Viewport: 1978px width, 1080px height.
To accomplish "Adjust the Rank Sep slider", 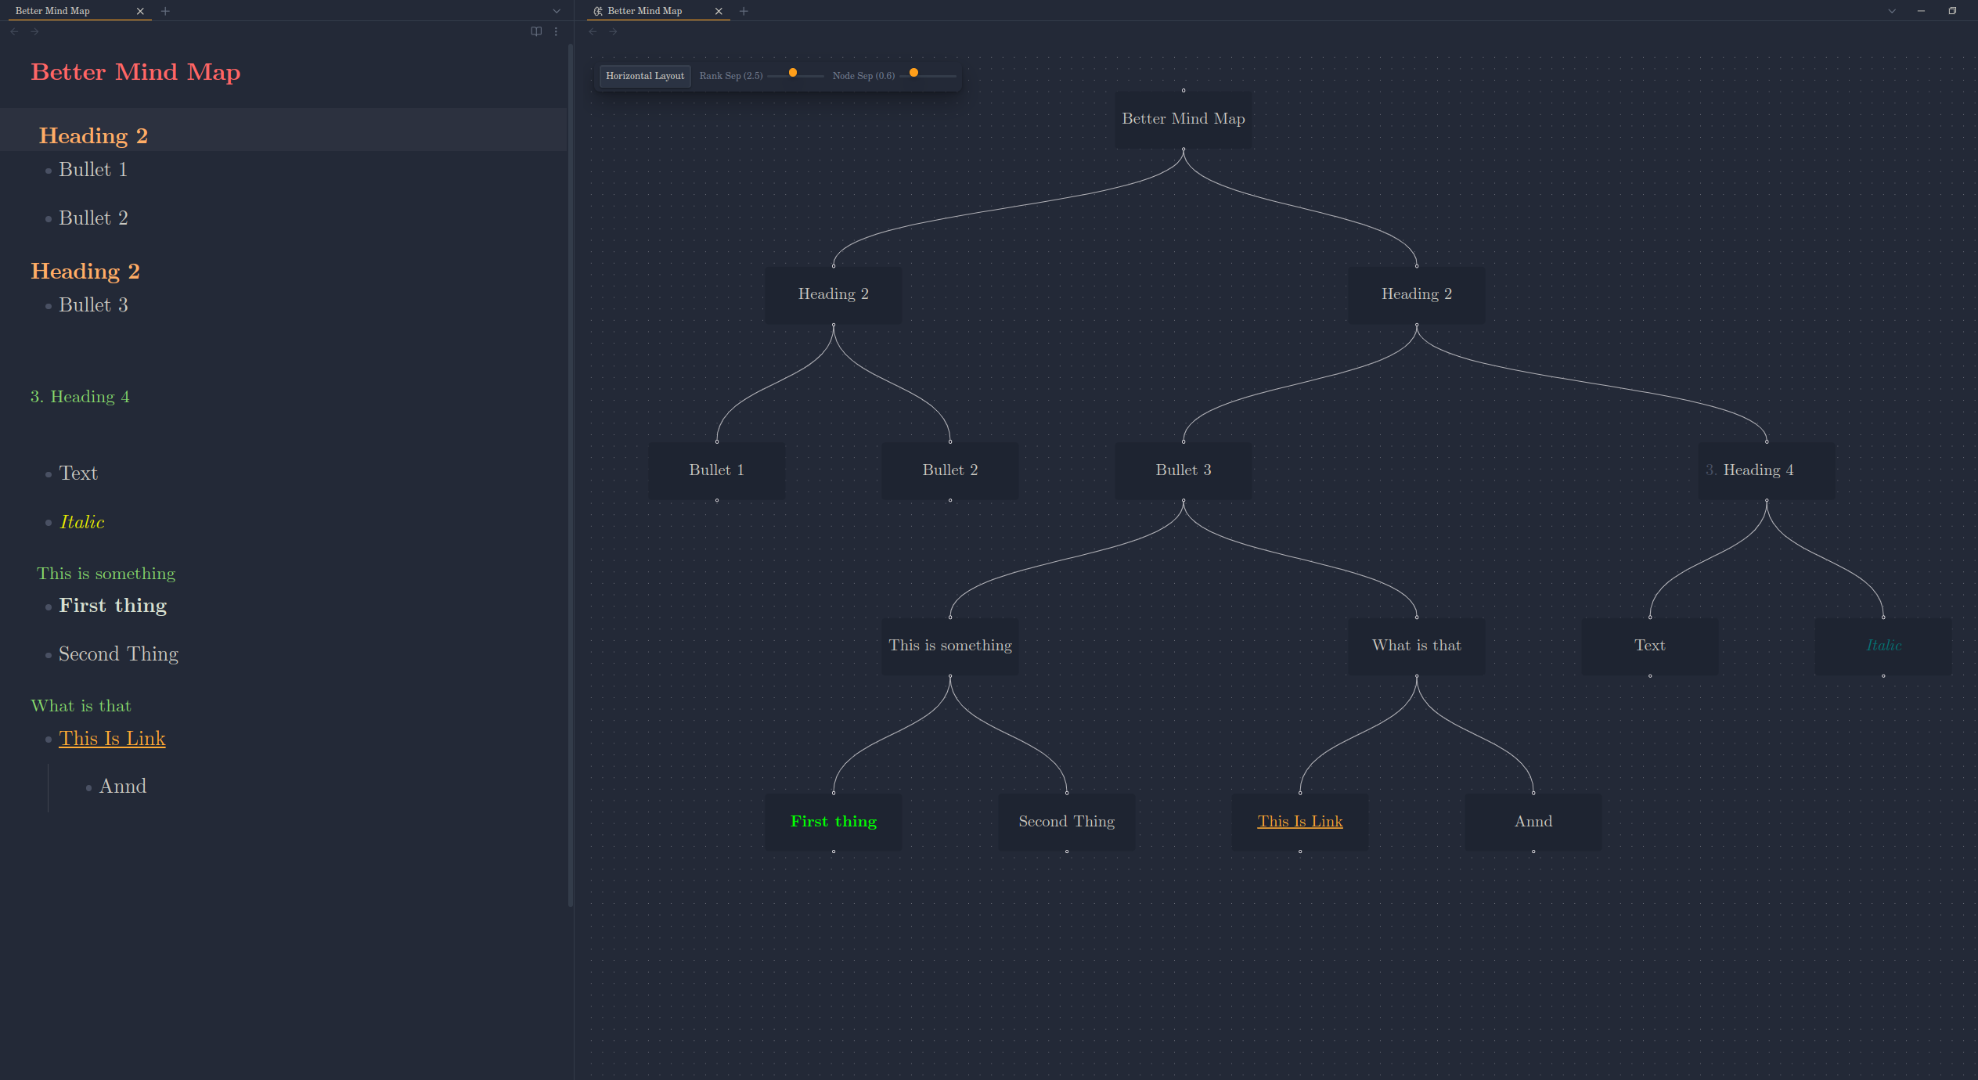I will point(793,73).
